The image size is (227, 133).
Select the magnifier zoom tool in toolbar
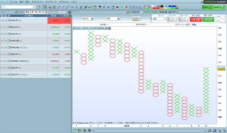click(49, 7)
